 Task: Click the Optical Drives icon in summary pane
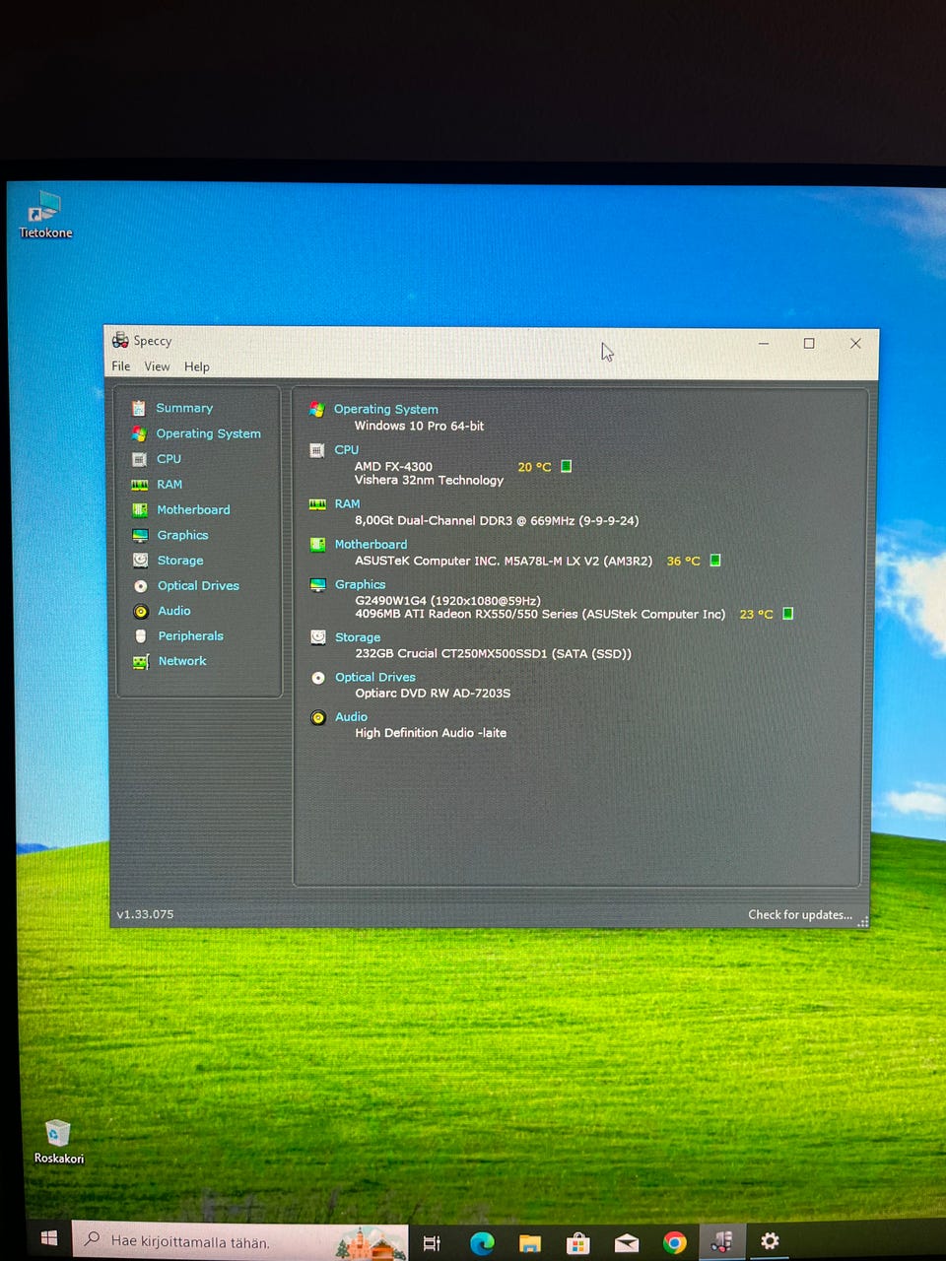(318, 678)
